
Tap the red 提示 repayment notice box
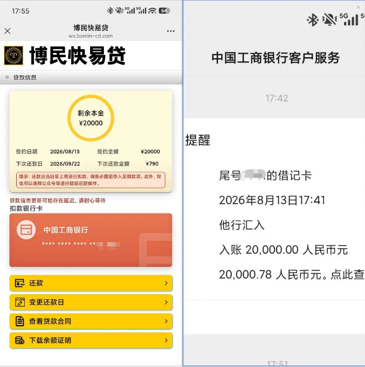tap(91, 180)
